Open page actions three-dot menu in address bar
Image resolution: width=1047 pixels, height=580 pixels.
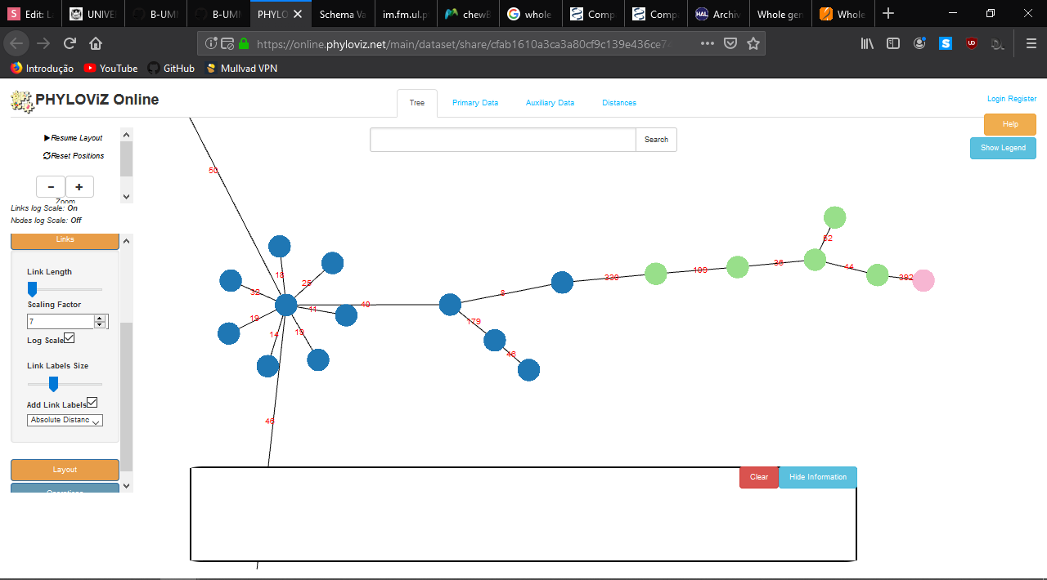click(708, 43)
